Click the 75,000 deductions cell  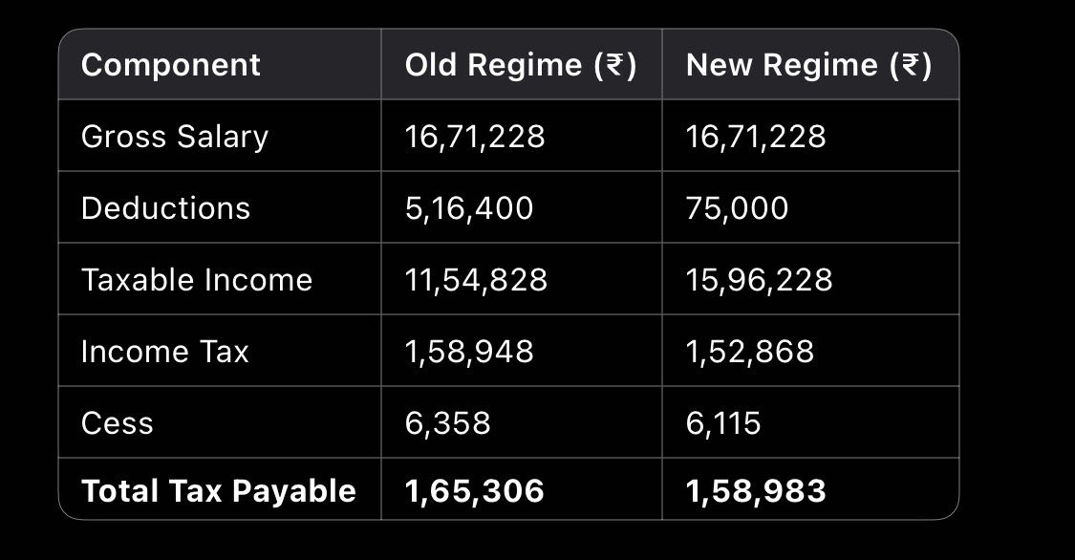pos(737,208)
